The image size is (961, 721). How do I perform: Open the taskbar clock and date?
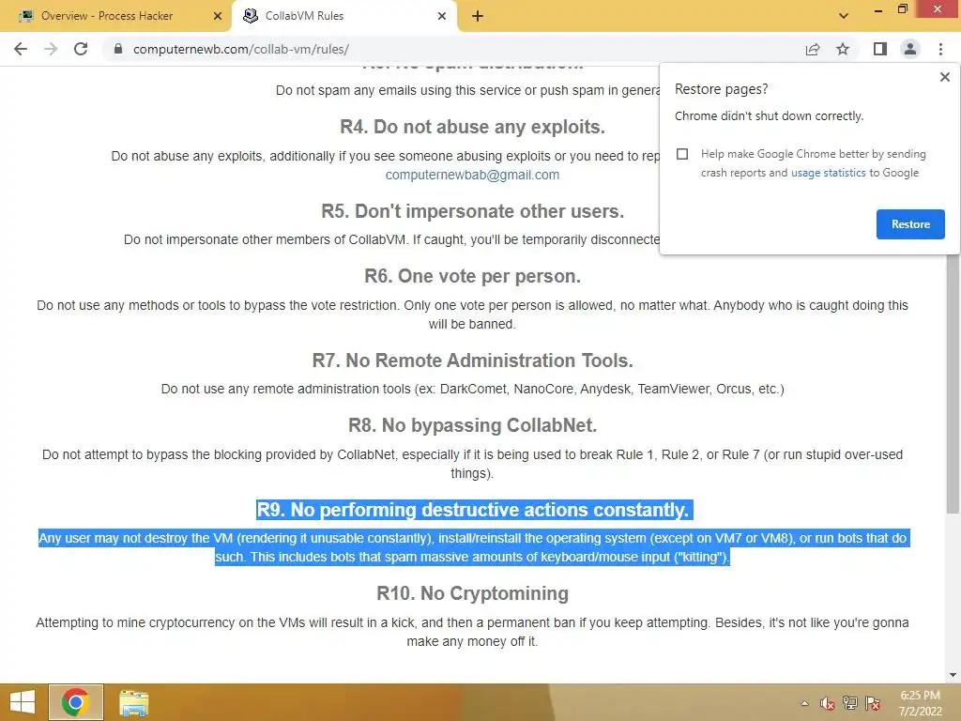tap(920, 703)
